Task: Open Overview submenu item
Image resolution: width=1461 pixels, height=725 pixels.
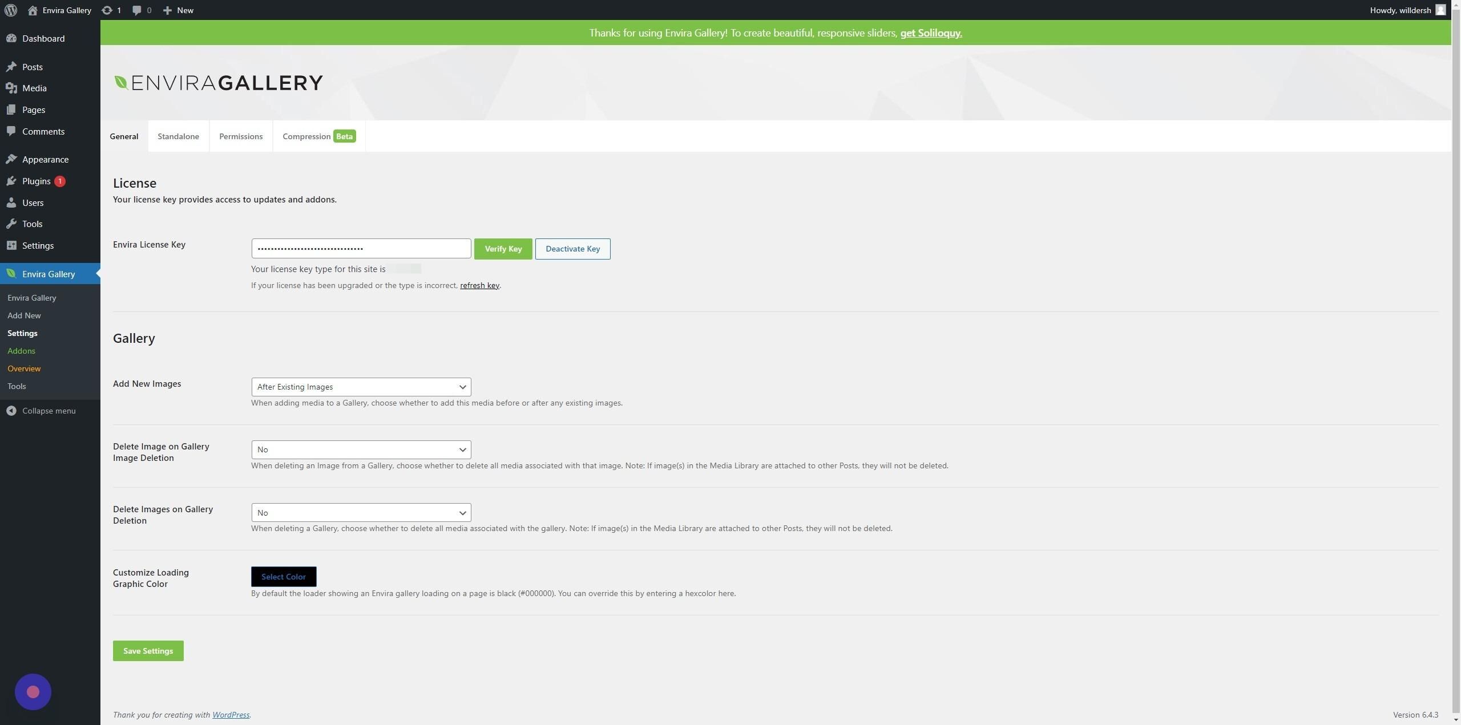Action: pyautogui.click(x=24, y=368)
